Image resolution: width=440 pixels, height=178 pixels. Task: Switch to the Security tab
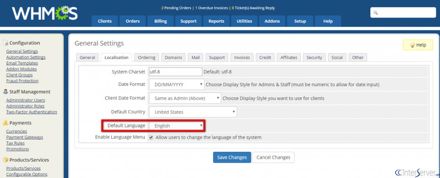click(314, 57)
